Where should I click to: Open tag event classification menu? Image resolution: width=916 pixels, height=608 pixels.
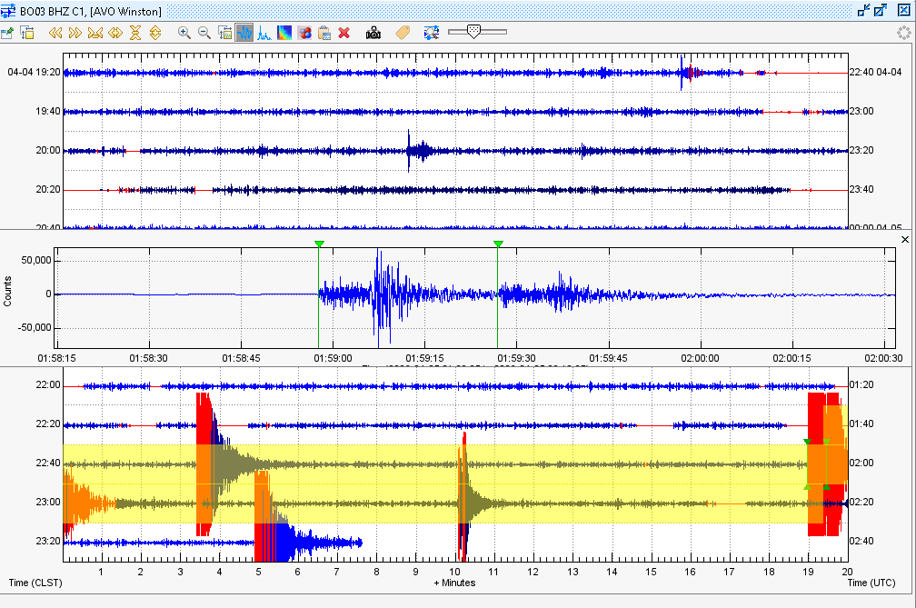click(403, 33)
